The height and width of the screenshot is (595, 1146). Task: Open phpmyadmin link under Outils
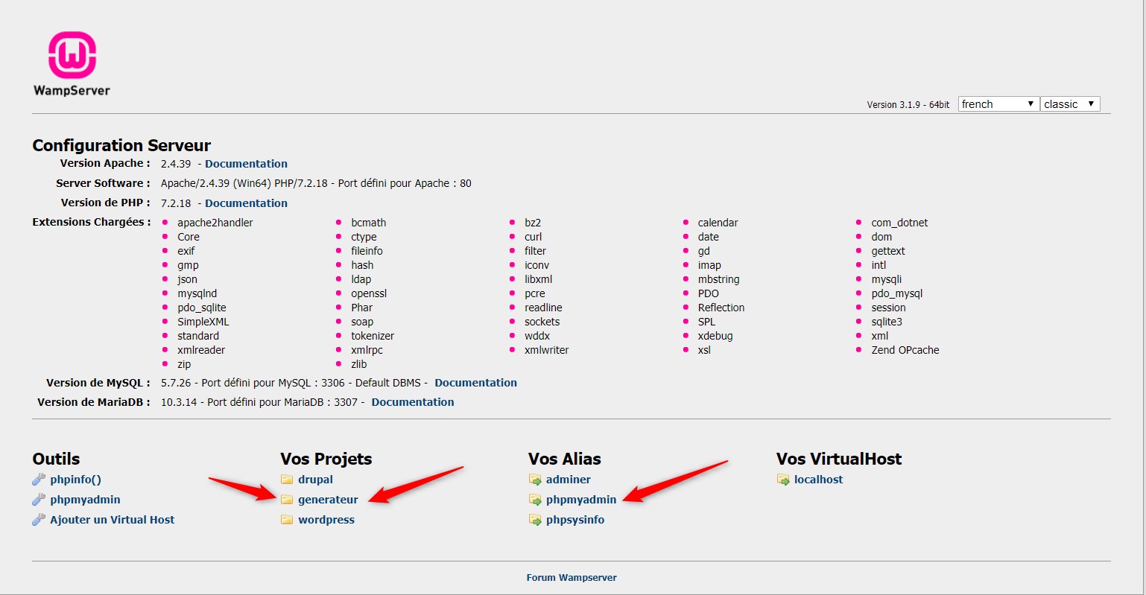(x=85, y=500)
